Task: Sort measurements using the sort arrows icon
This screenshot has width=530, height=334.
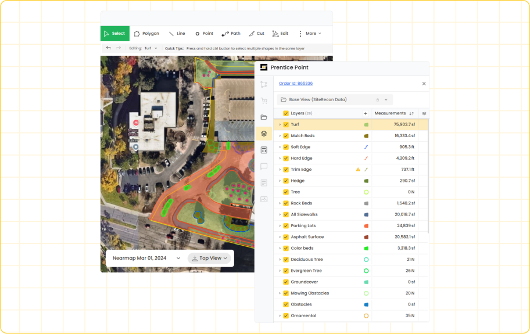Action: 411,113
